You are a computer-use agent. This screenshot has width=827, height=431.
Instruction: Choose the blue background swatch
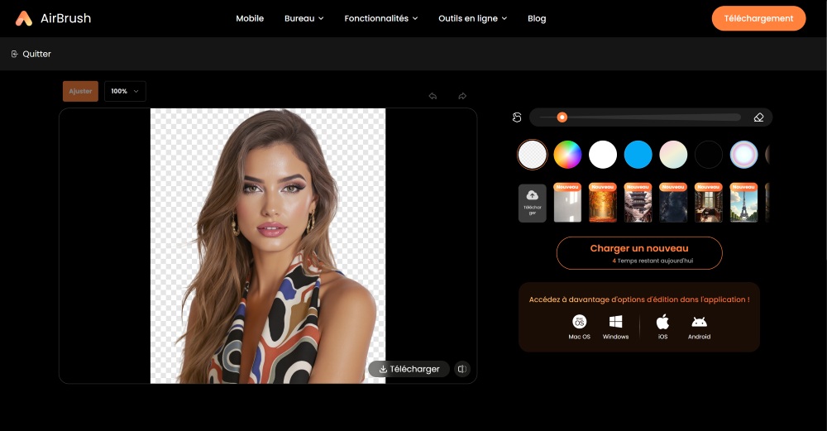tap(638, 155)
